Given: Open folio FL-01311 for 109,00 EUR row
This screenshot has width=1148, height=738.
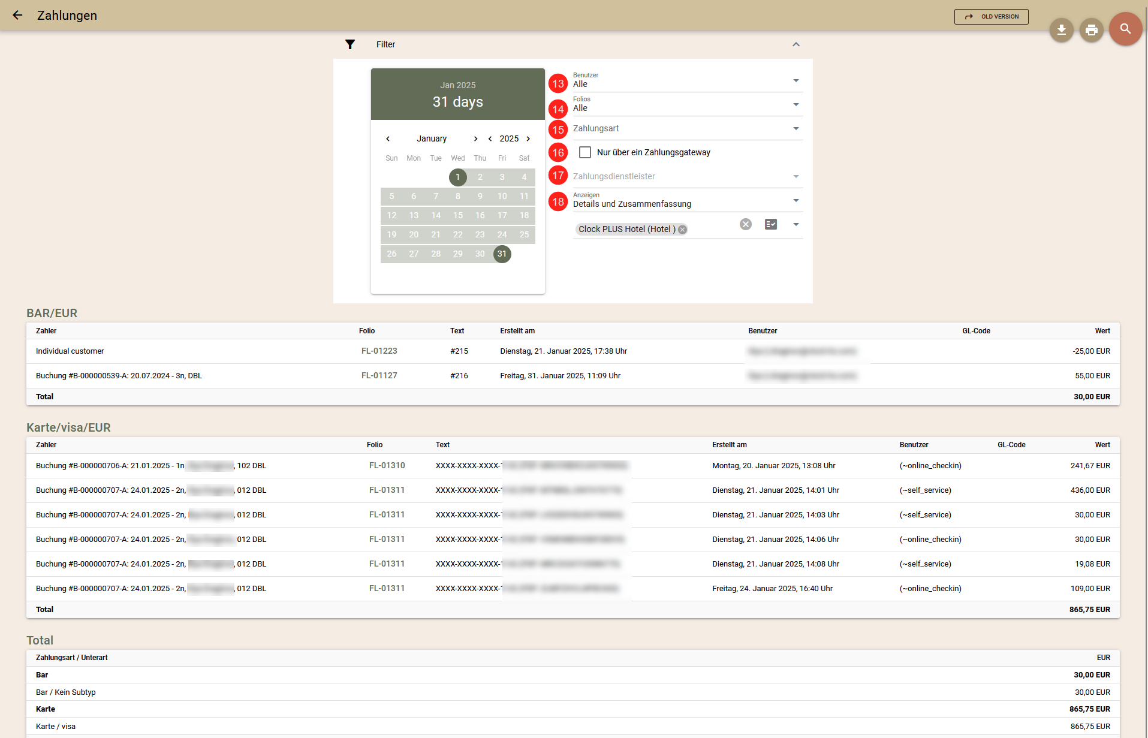Looking at the screenshot, I should pyautogui.click(x=387, y=589).
